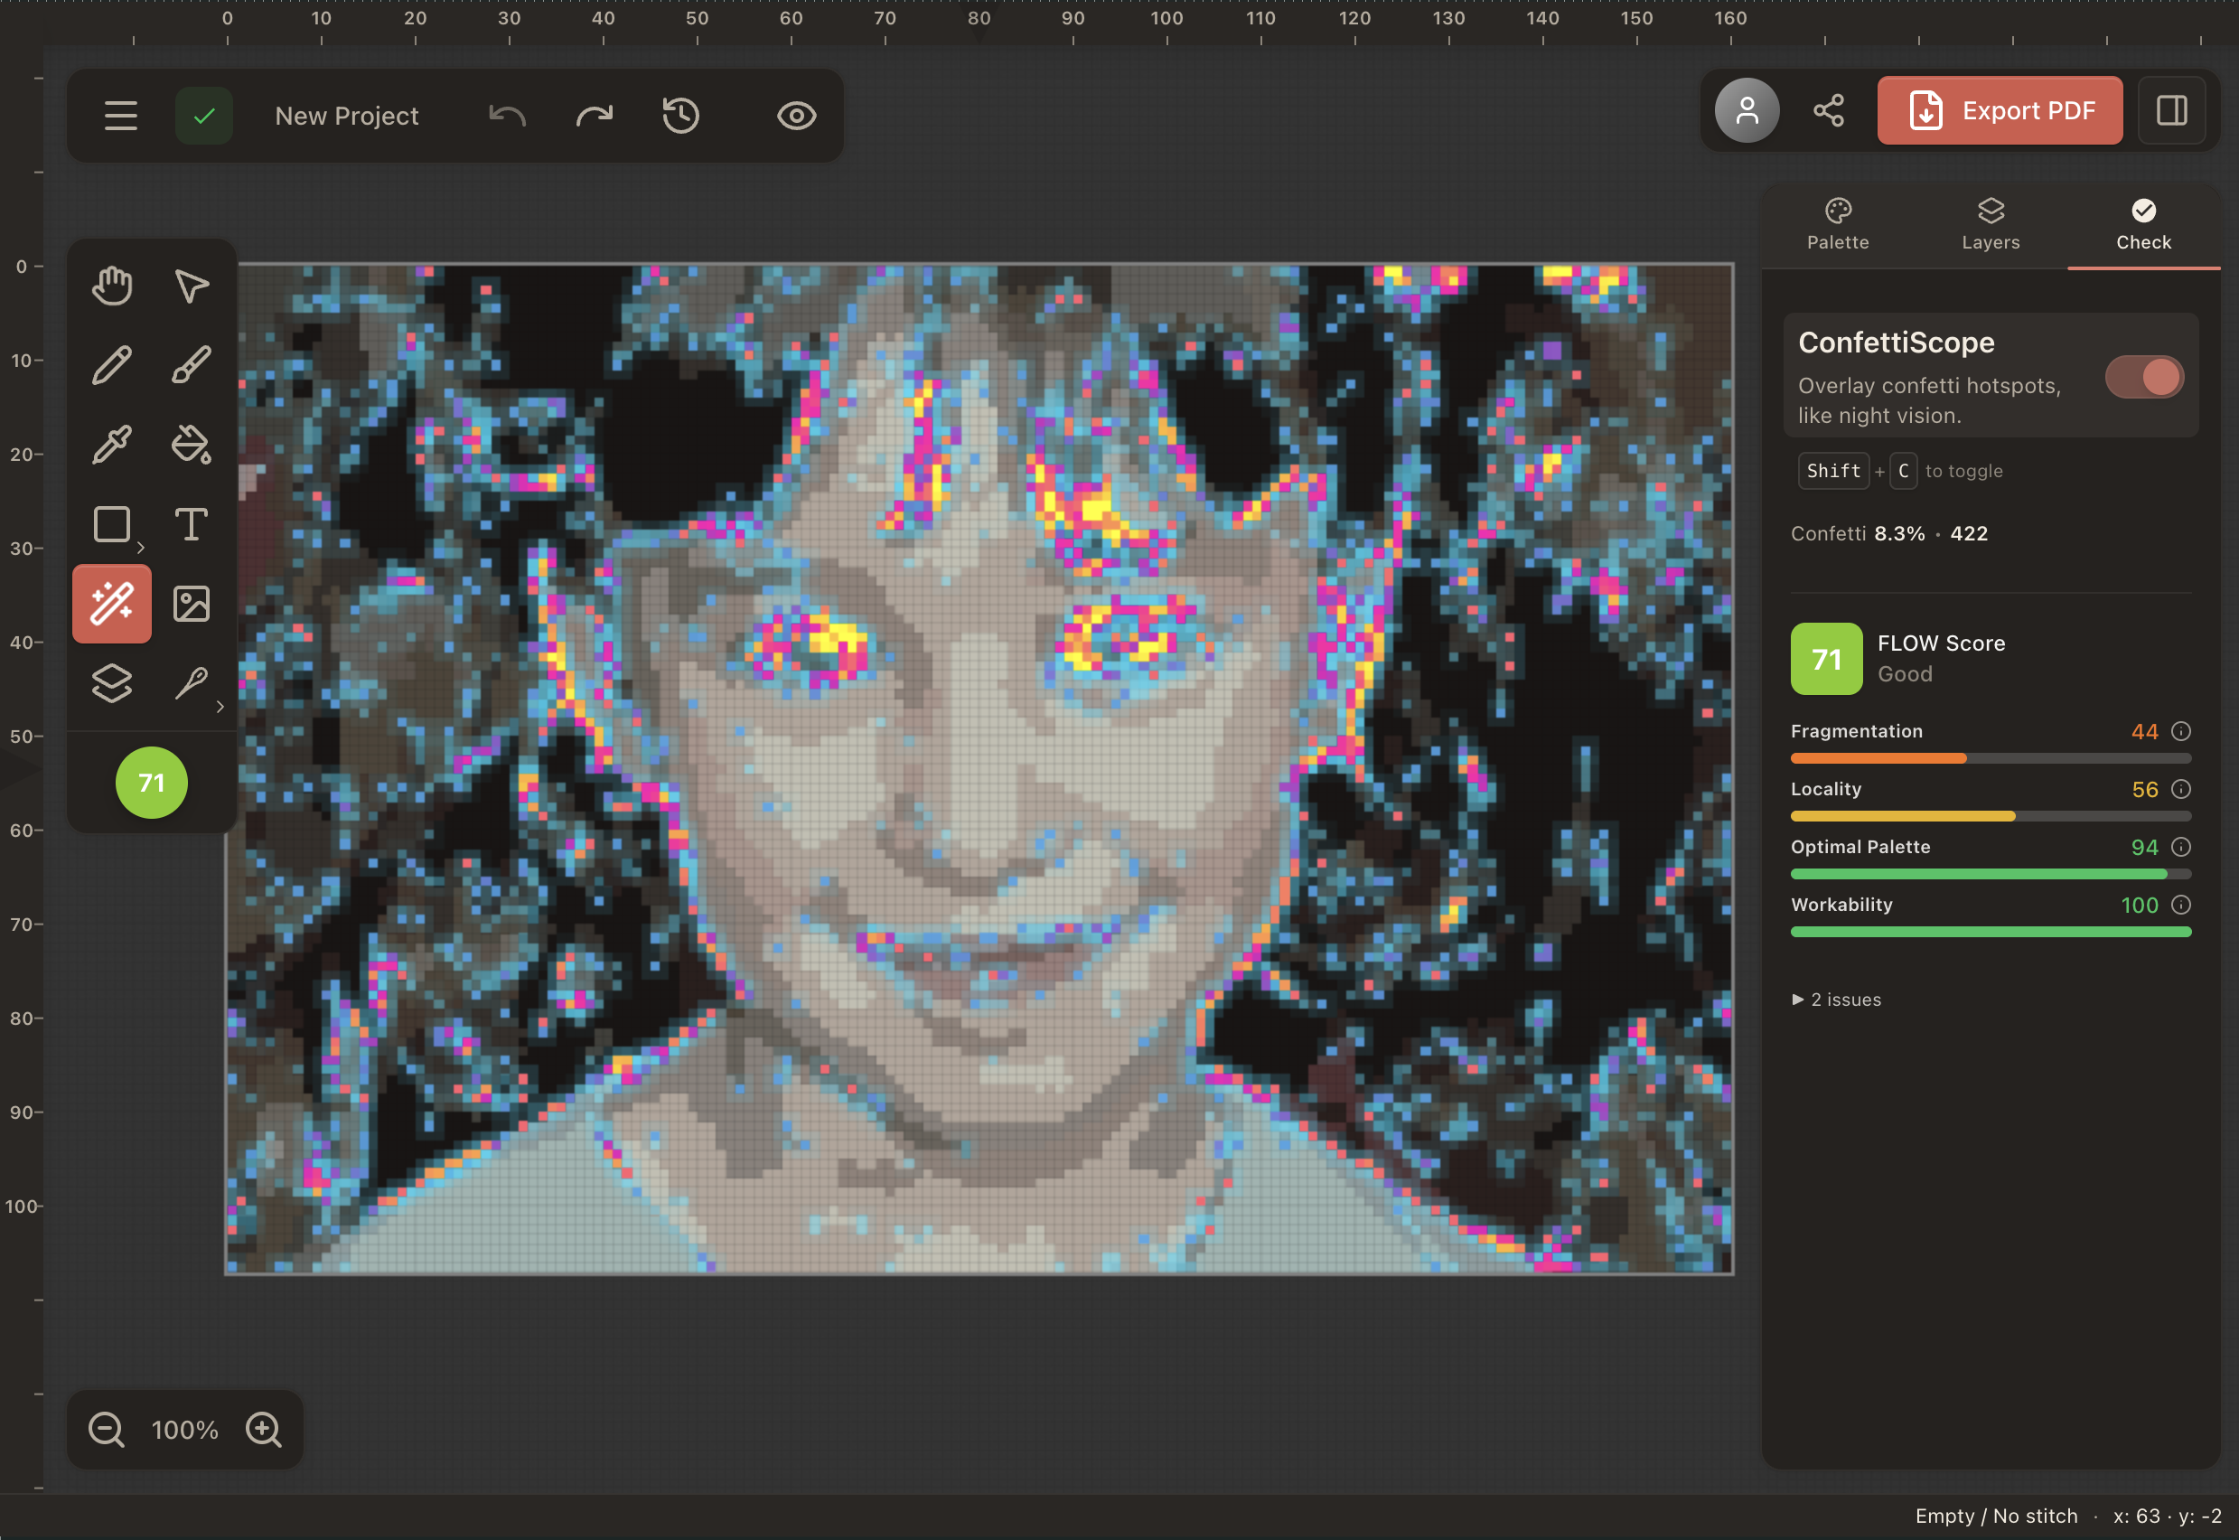Click the New Project title
2239x1540 pixels.
pos(346,116)
